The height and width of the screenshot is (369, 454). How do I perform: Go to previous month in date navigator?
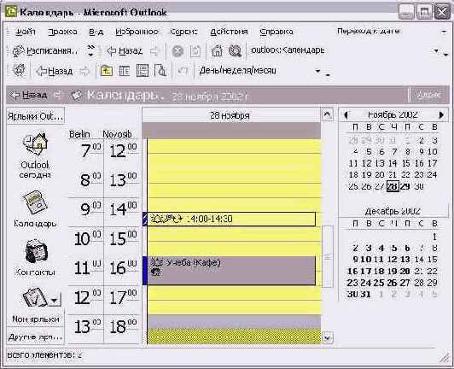click(x=346, y=115)
